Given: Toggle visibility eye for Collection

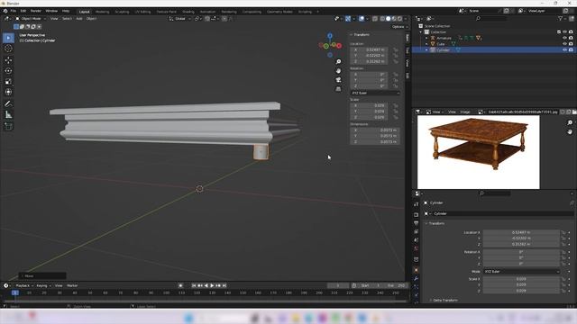Looking at the screenshot, I should click(564, 32).
